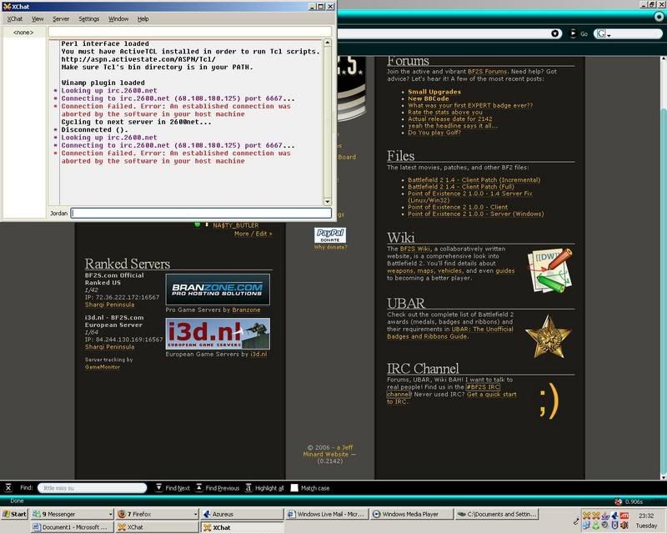Switch to Document1 Microsoft Word taskbar button

click(73, 527)
